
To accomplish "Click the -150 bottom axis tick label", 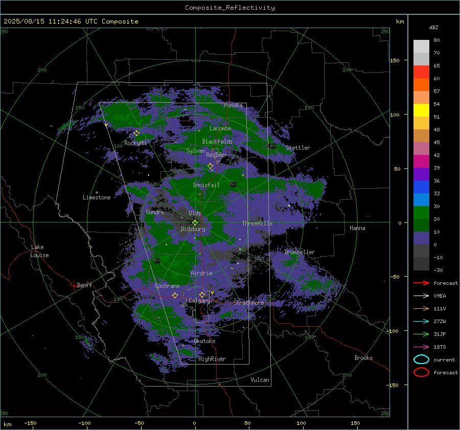I will [x=30, y=423].
